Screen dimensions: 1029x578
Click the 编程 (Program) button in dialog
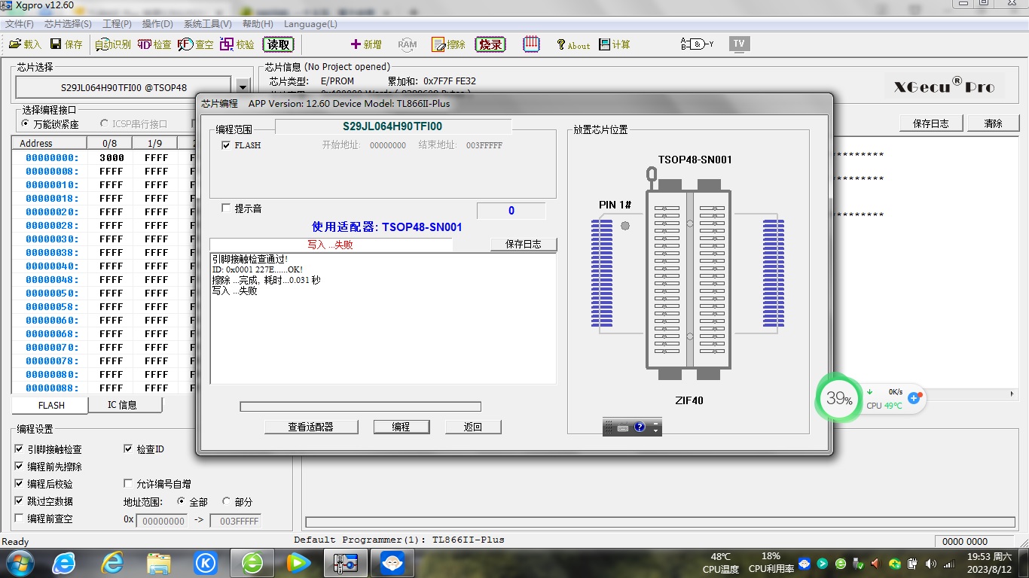pos(401,427)
